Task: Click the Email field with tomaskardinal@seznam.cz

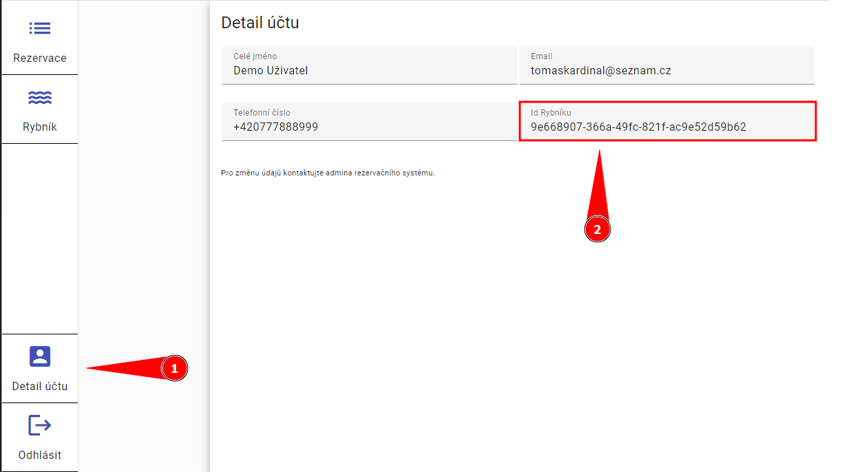Action: [600, 70]
